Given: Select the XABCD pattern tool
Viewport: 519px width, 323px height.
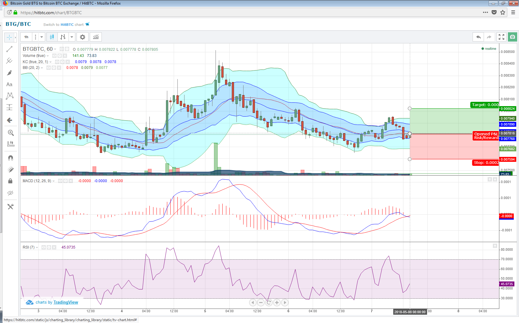Looking at the screenshot, I should (x=10, y=96).
